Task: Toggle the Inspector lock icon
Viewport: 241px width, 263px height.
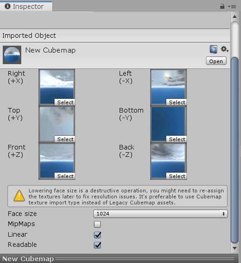Action: [222, 6]
